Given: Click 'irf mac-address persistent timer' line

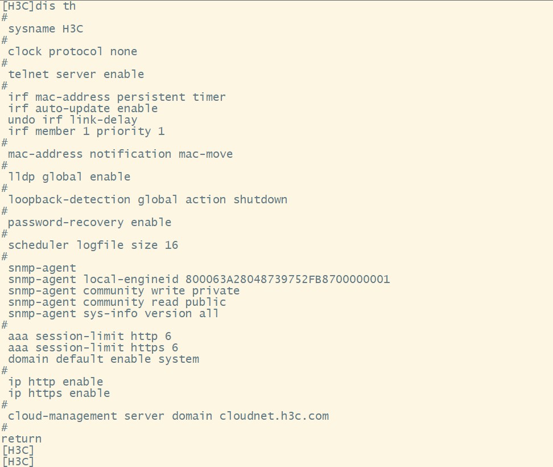Looking at the screenshot, I should pos(117,97).
